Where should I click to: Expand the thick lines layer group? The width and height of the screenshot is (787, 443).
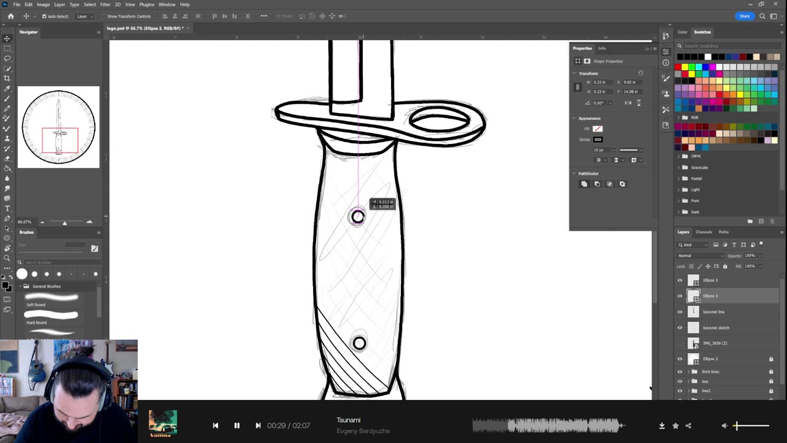point(688,372)
